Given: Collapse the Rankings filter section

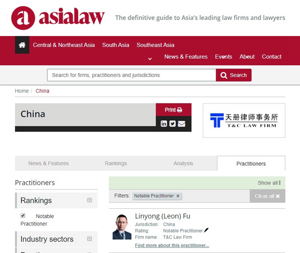Looking at the screenshot, I should [89, 200].
